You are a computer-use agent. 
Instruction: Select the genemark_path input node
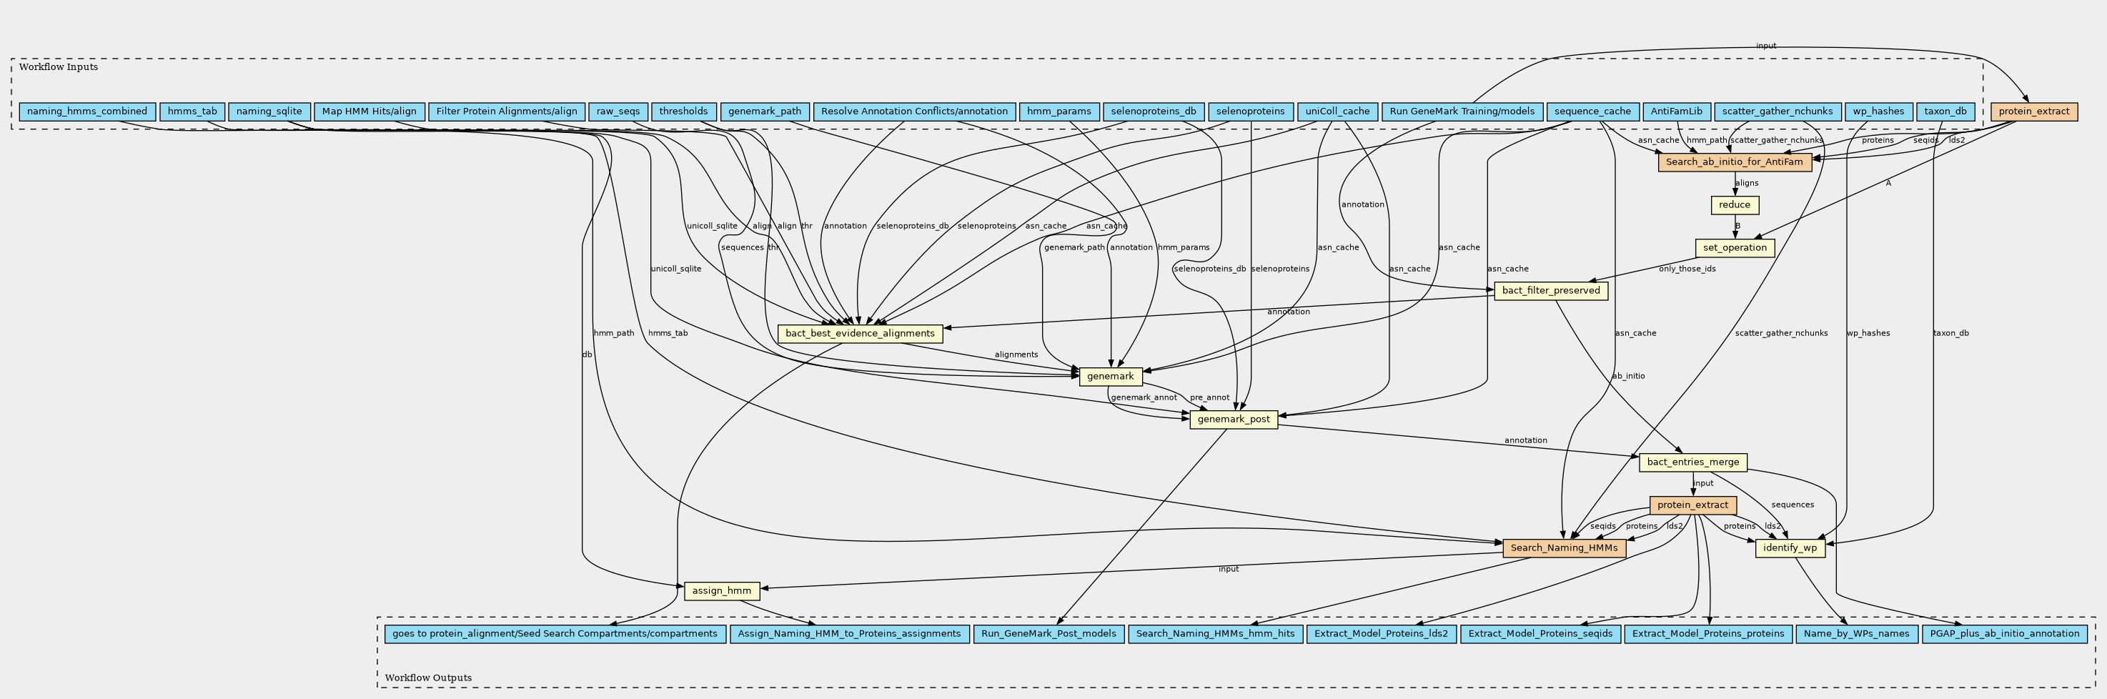pos(764,112)
